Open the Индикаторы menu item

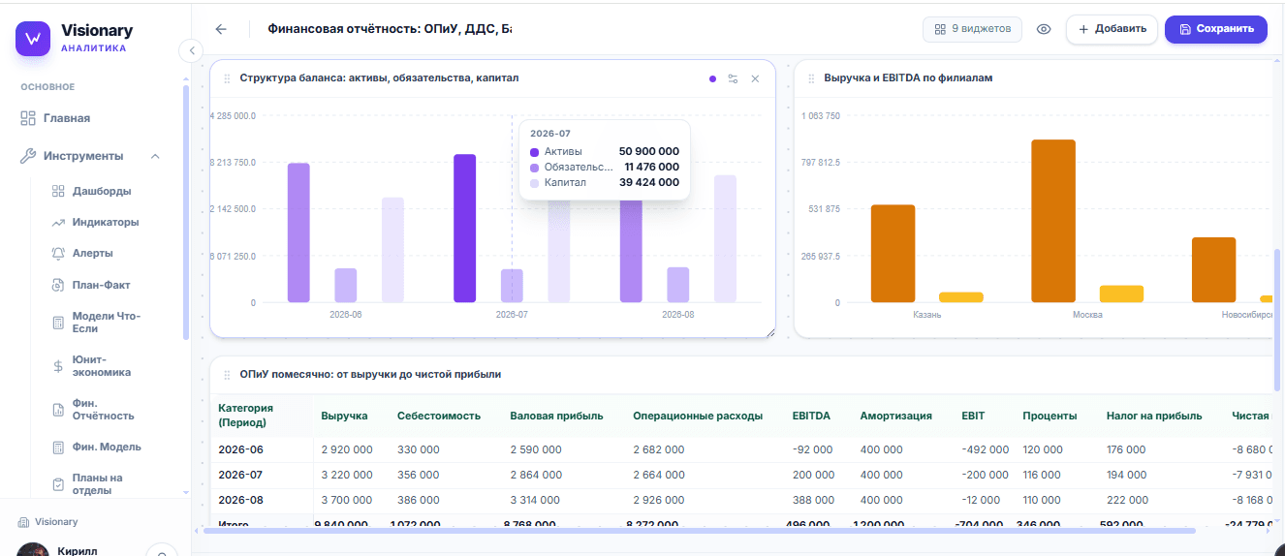(x=105, y=222)
